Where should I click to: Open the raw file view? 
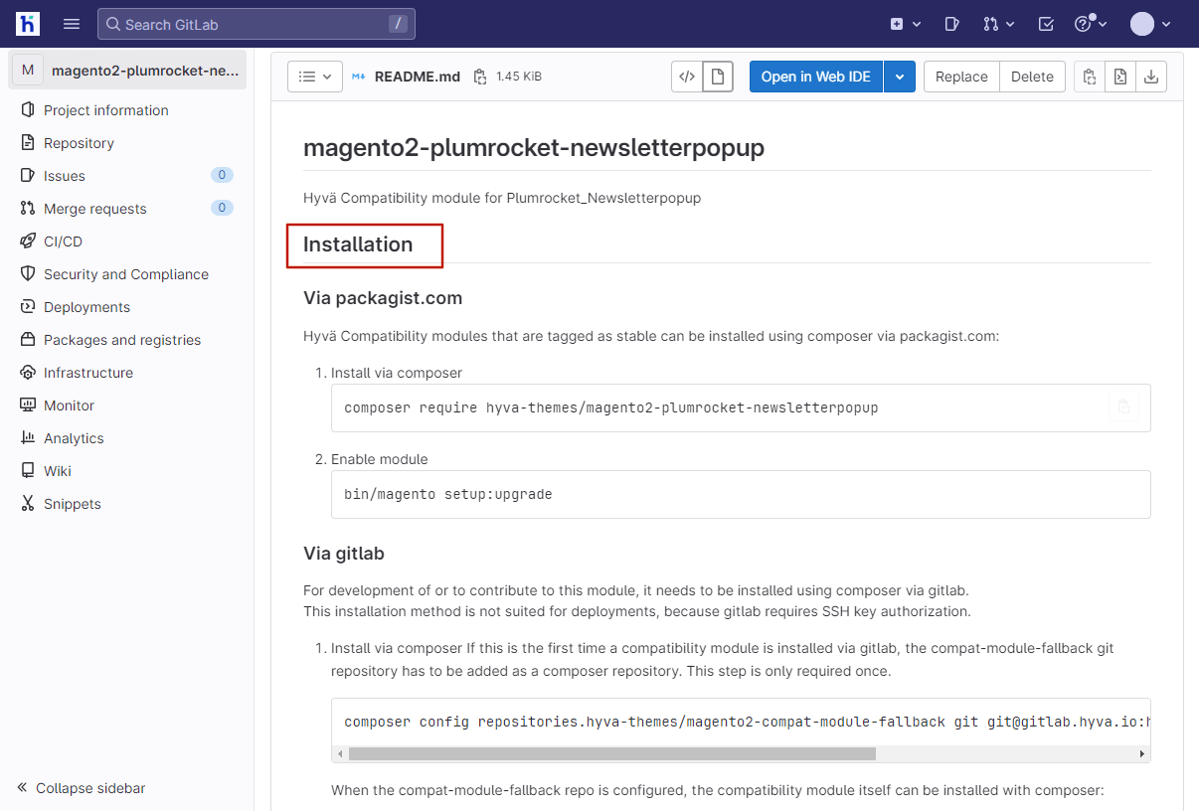(x=1120, y=77)
